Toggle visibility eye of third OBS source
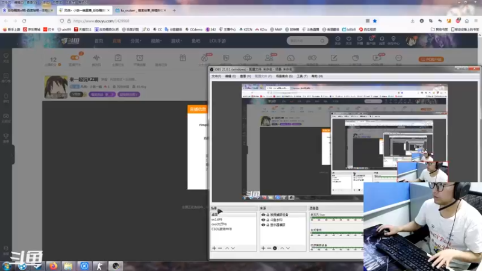The image size is (482, 271). (x=263, y=225)
